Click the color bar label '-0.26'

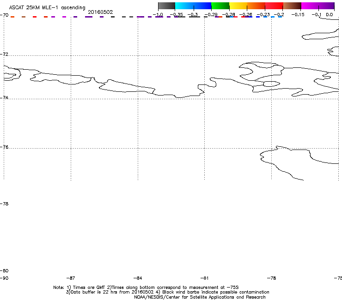245,15
